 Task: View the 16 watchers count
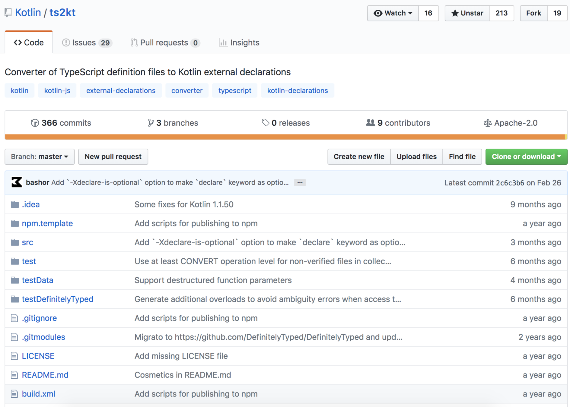[x=428, y=13]
